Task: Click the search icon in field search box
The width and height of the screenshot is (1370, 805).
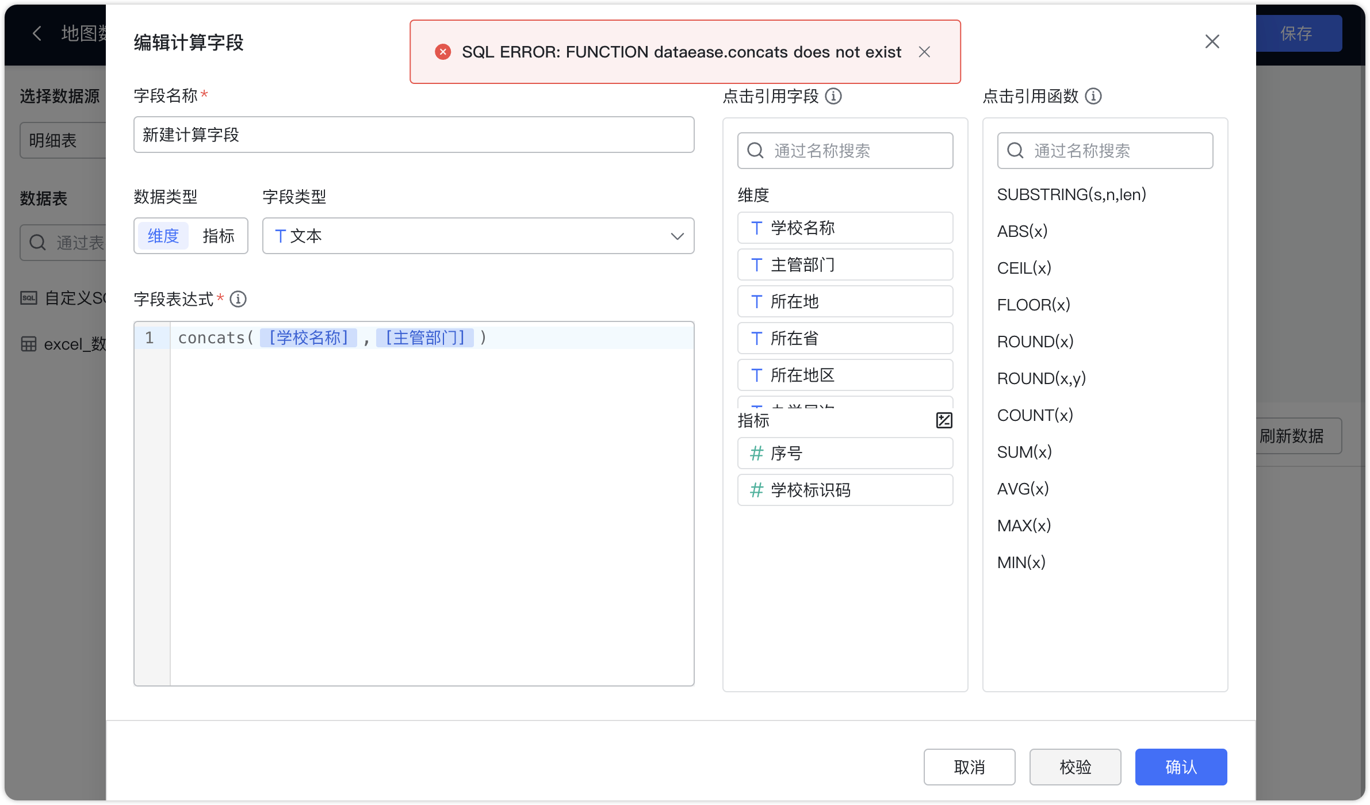Action: (755, 151)
